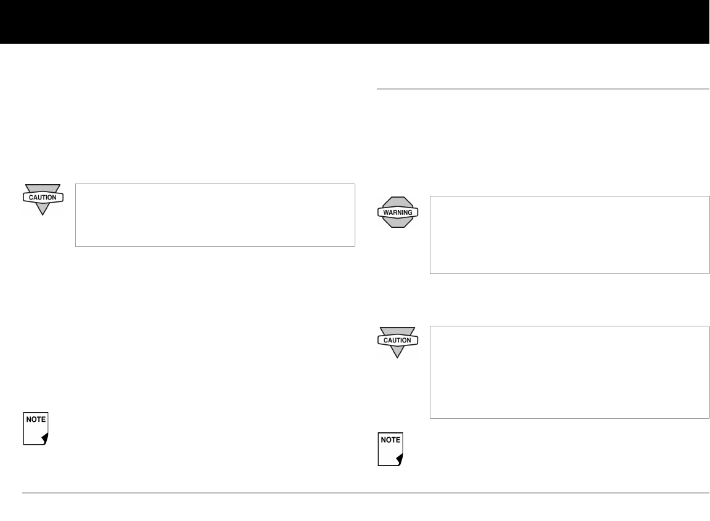Click the CAUTION icon in the right column
The image size is (710, 521).
(398, 342)
